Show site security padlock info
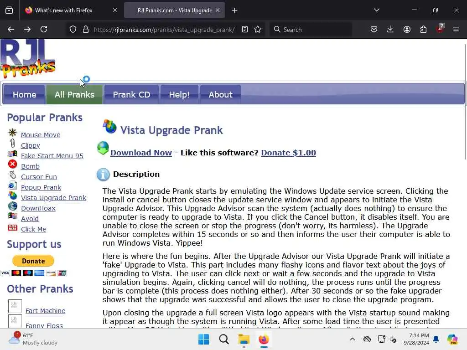This screenshot has width=467, height=350. click(86, 30)
